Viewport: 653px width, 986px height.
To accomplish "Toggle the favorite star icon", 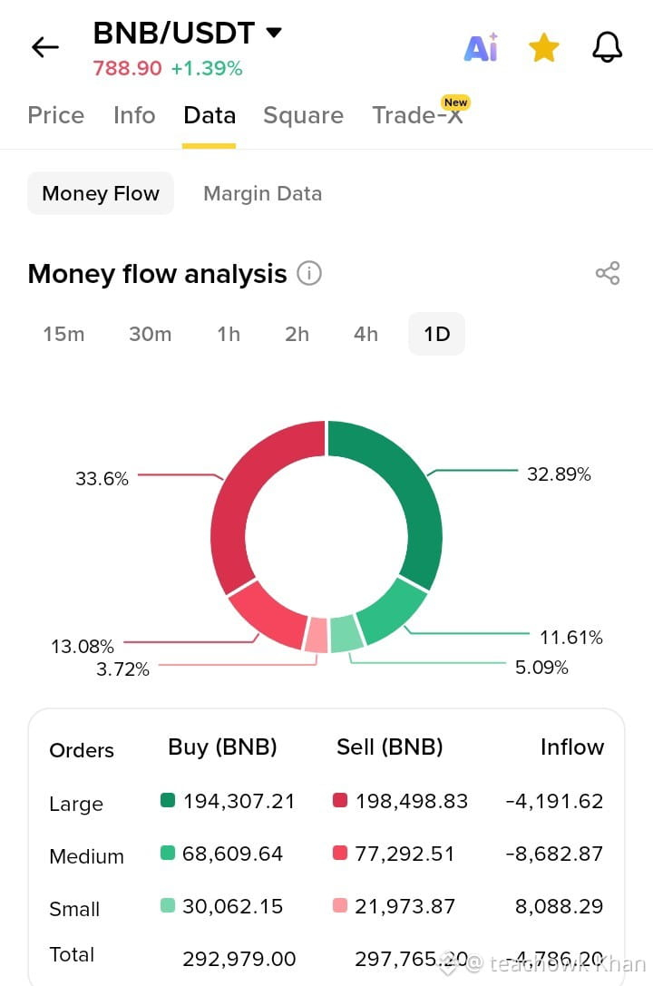I will (543, 48).
